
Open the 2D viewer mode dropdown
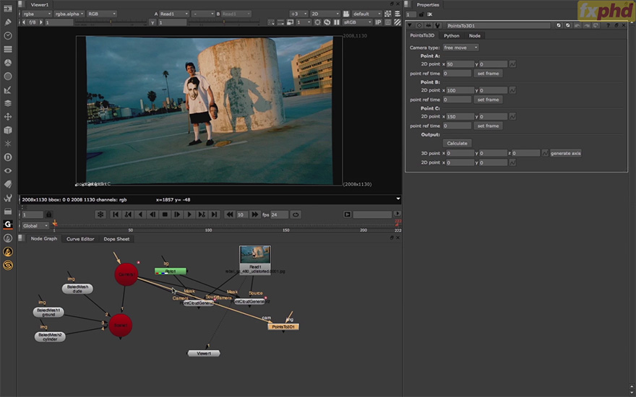tap(325, 14)
